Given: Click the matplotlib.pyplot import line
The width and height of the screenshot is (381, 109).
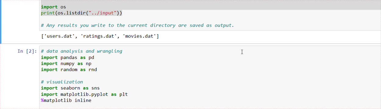Looking at the screenshot, I should pyautogui.click(x=84, y=94).
